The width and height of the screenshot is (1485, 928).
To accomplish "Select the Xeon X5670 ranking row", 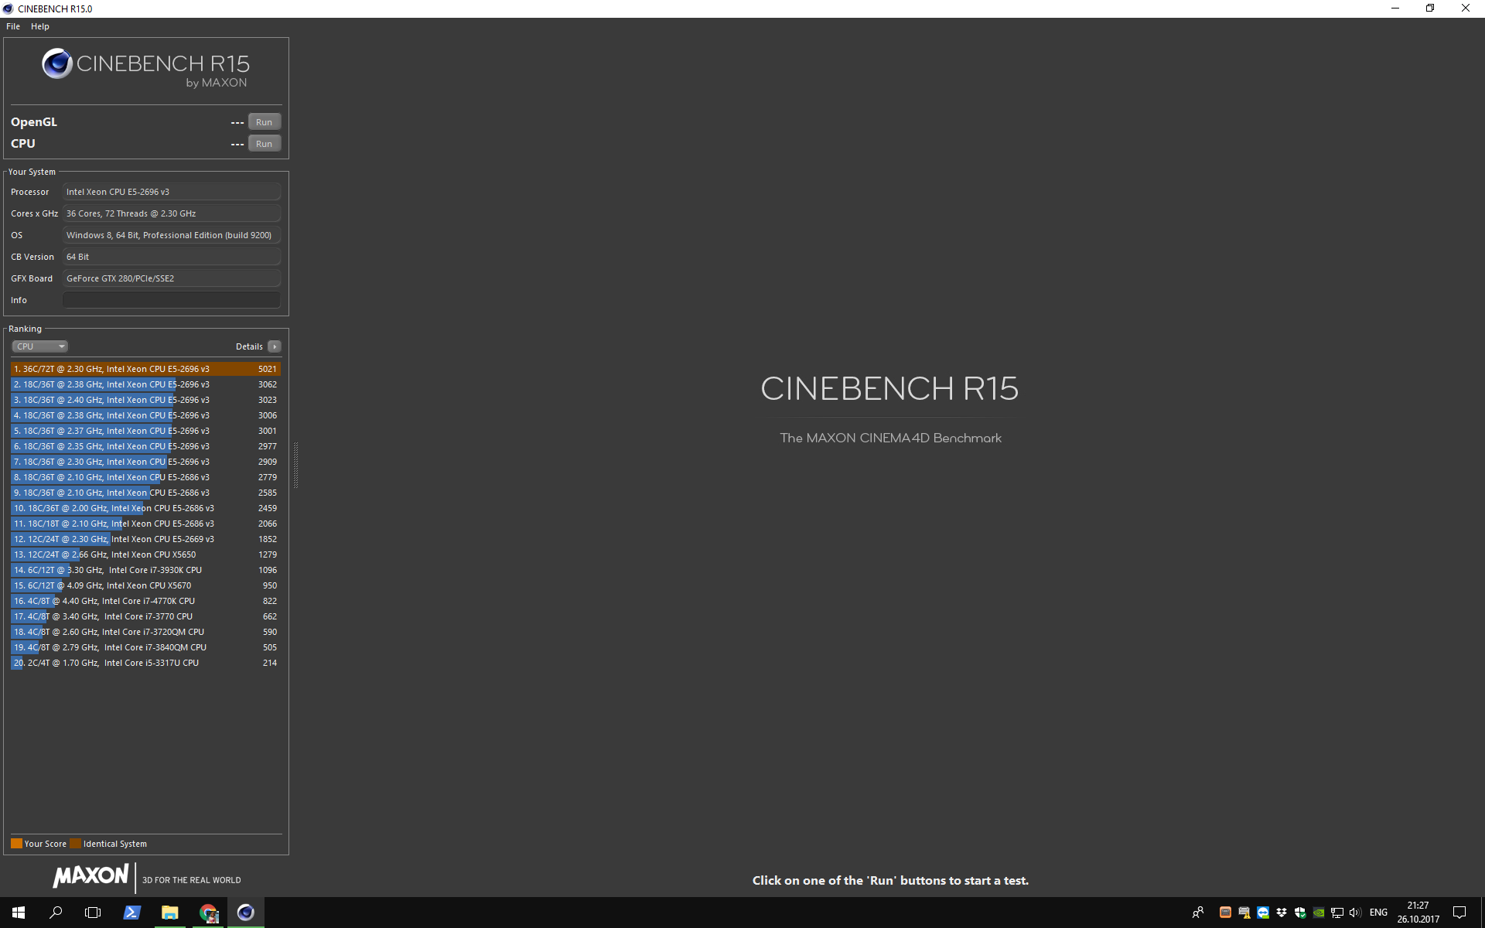I will [145, 585].
